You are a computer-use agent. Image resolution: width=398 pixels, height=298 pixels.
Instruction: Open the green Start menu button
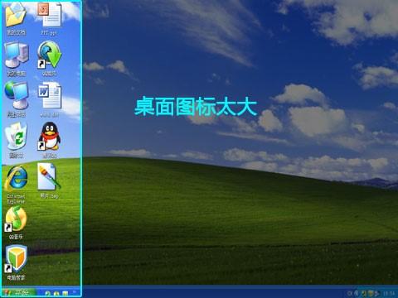coord(19,292)
